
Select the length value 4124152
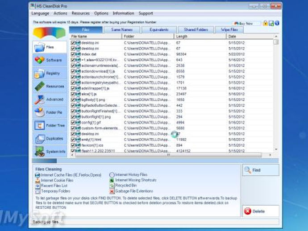tap(183, 151)
